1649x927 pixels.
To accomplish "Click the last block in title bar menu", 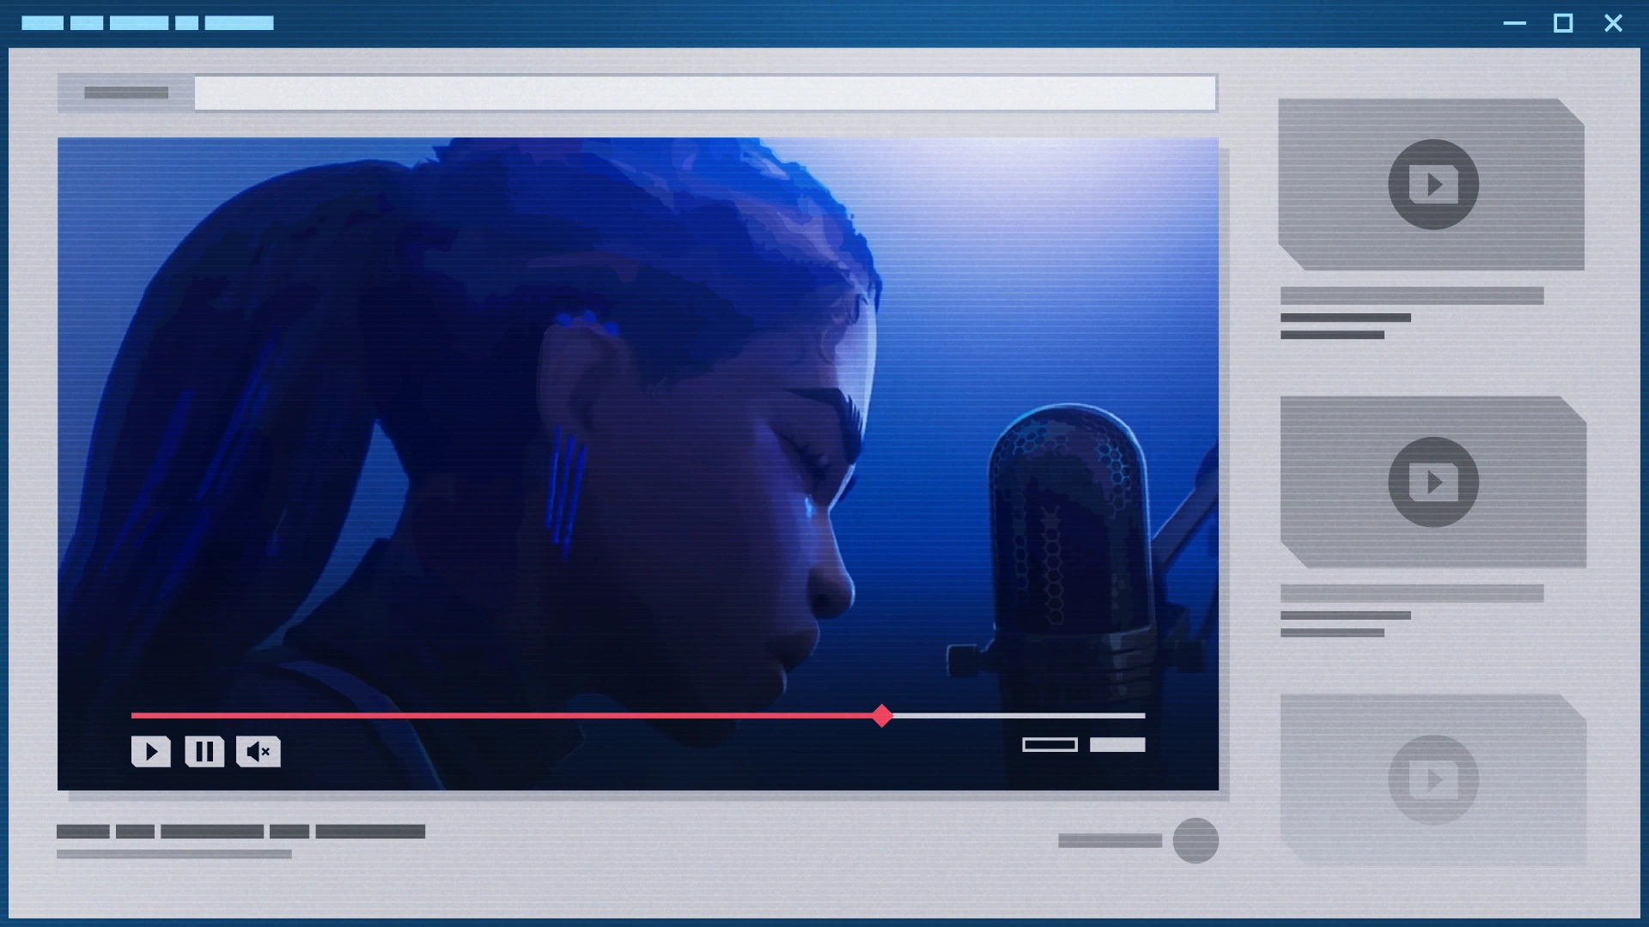I will pos(239,23).
